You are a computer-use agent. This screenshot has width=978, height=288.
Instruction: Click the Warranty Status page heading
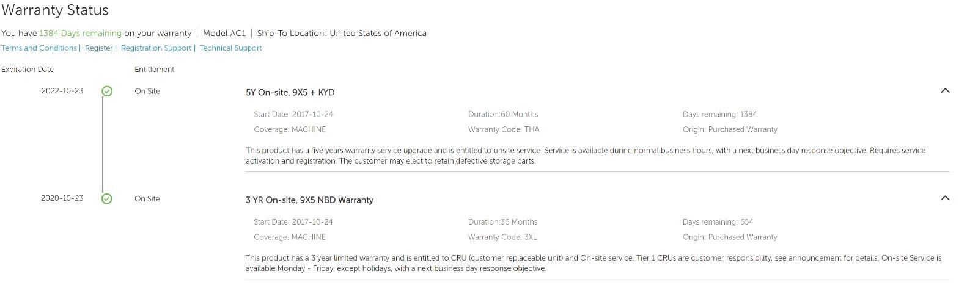55,10
